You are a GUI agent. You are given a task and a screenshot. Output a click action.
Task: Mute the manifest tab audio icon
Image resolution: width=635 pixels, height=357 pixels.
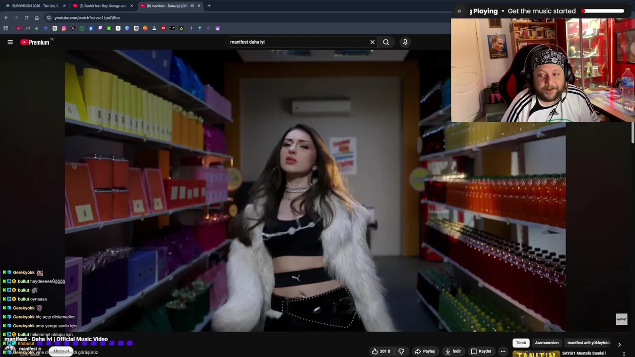(192, 6)
